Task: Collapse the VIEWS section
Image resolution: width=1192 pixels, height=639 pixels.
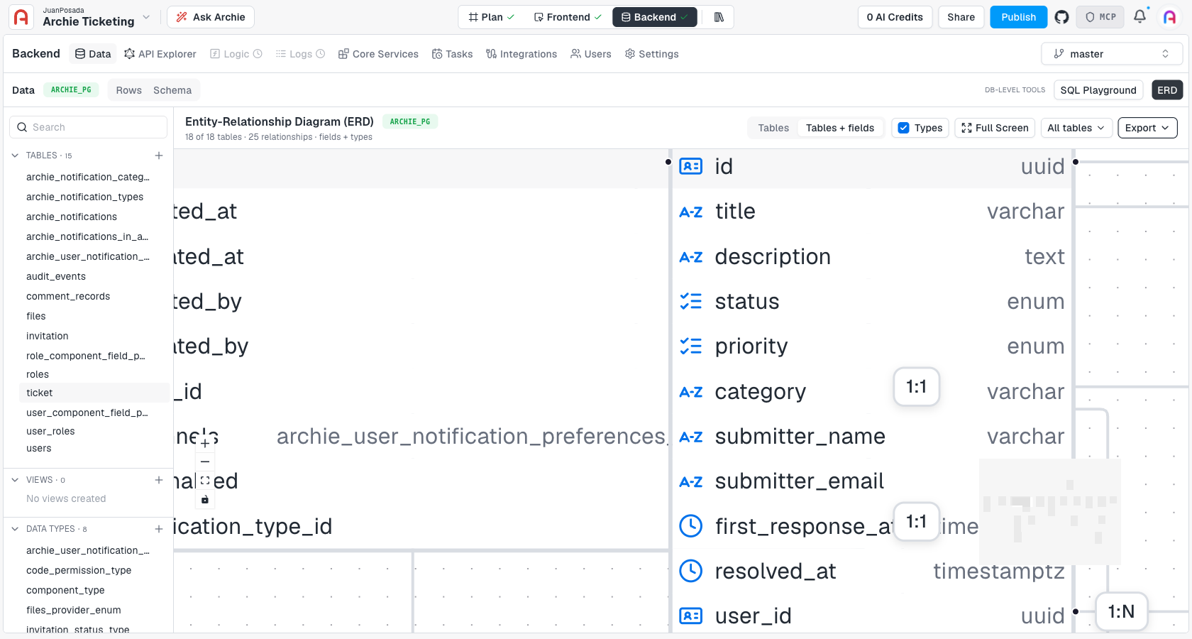Action: click(15, 480)
